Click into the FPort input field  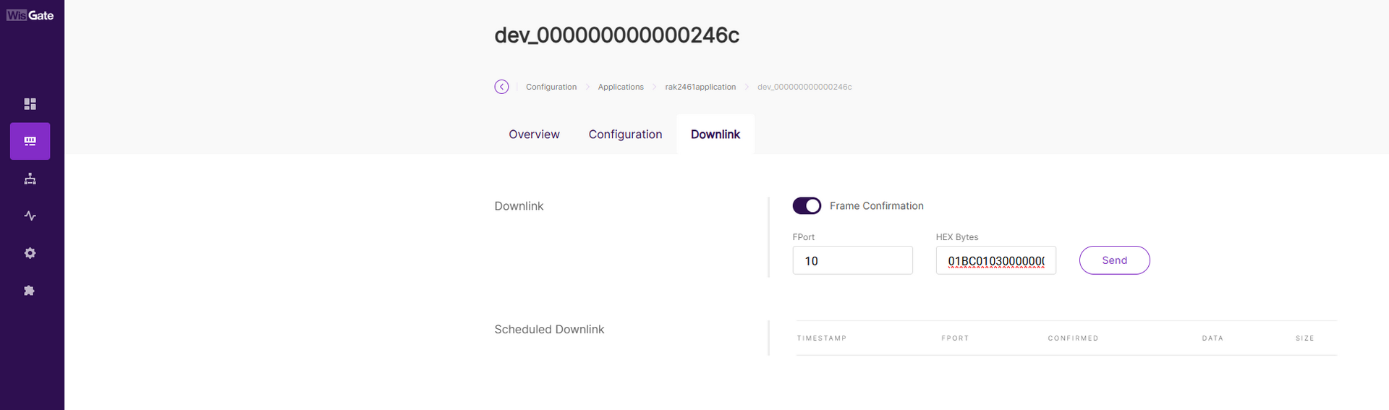[x=852, y=260]
